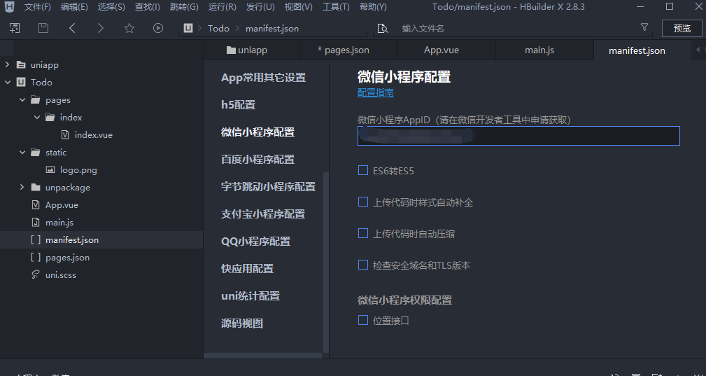Open 字节跳动小程序配置 section

269,186
